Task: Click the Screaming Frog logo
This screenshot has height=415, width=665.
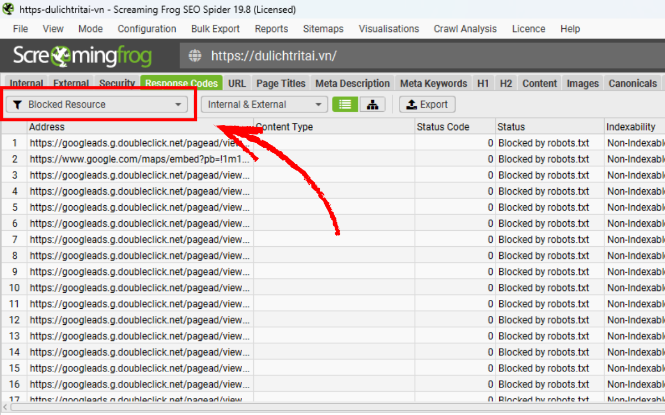Action: [82, 56]
